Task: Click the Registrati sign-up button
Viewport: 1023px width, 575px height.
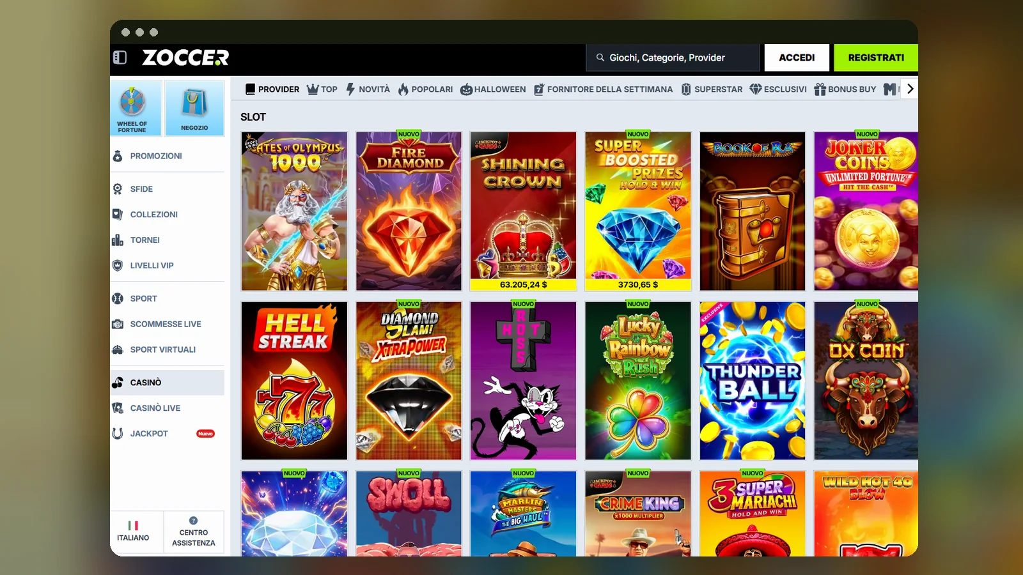Action: pos(876,57)
